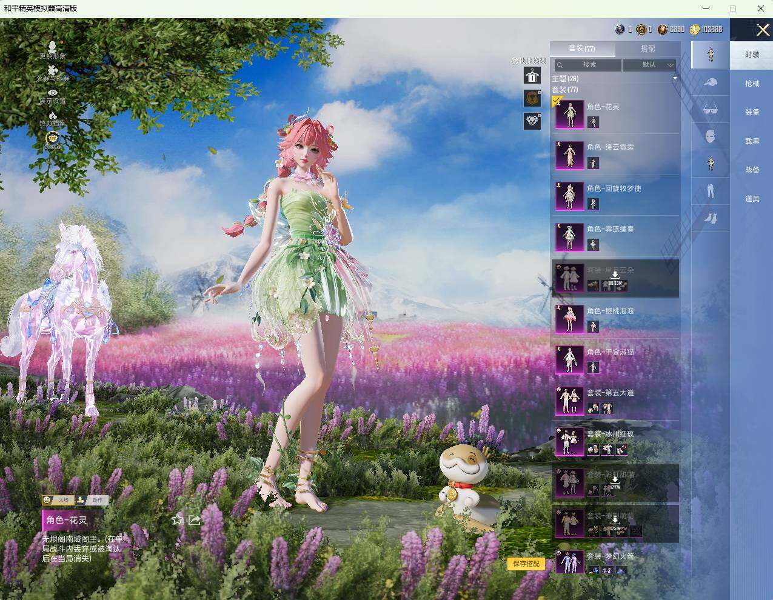The image size is (773, 600).
Task: Select the 角色-绛云霓裳 outfit thumbnail
Action: tap(569, 155)
